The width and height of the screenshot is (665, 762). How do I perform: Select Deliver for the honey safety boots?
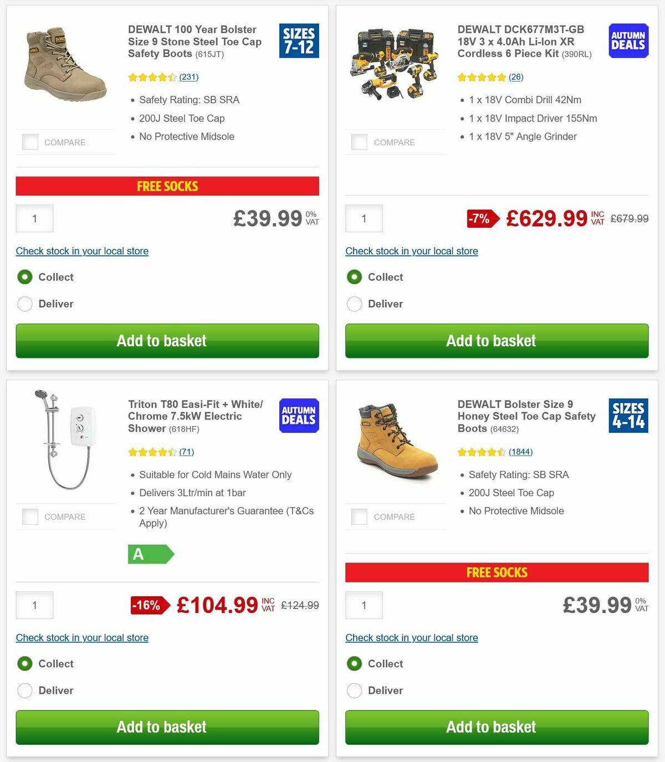(354, 691)
